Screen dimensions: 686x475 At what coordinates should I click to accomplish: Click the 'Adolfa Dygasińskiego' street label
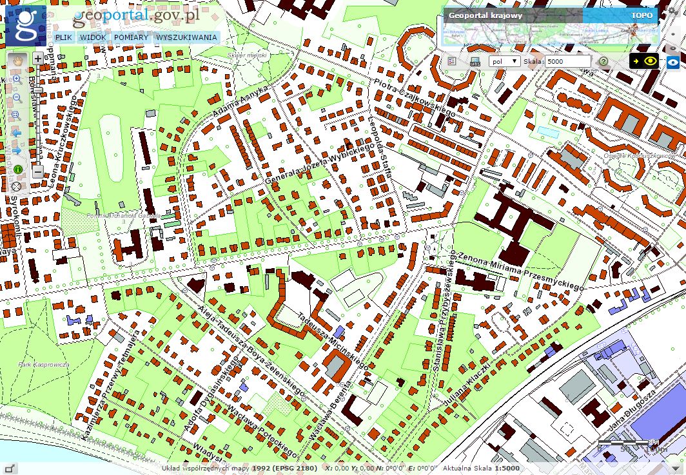211,394
